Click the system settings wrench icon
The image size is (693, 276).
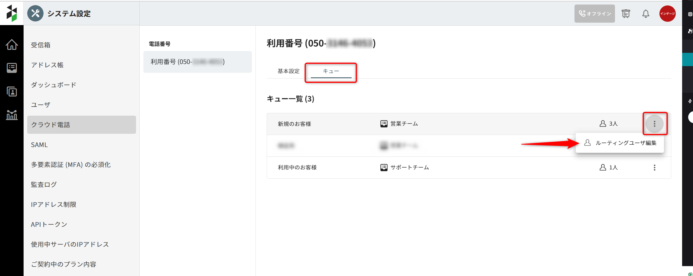point(35,14)
